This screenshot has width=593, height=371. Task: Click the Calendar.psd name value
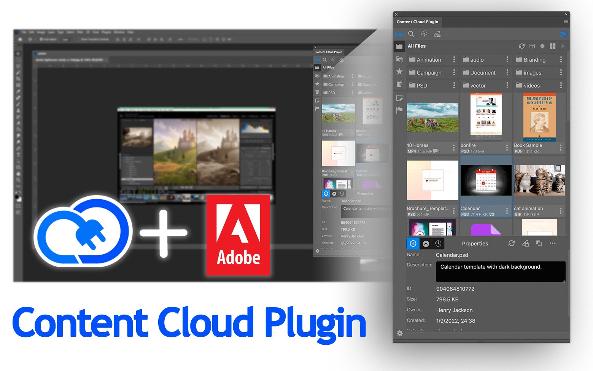[452, 255]
